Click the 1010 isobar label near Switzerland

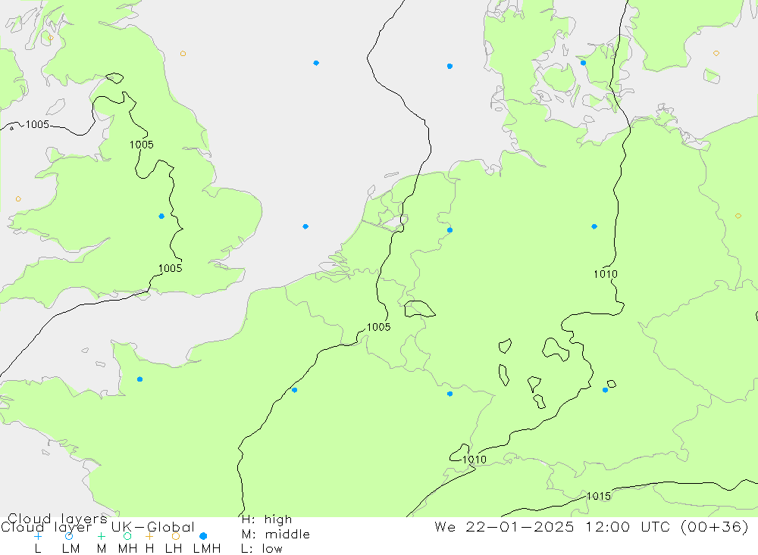pyautogui.click(x=475, y=460)
